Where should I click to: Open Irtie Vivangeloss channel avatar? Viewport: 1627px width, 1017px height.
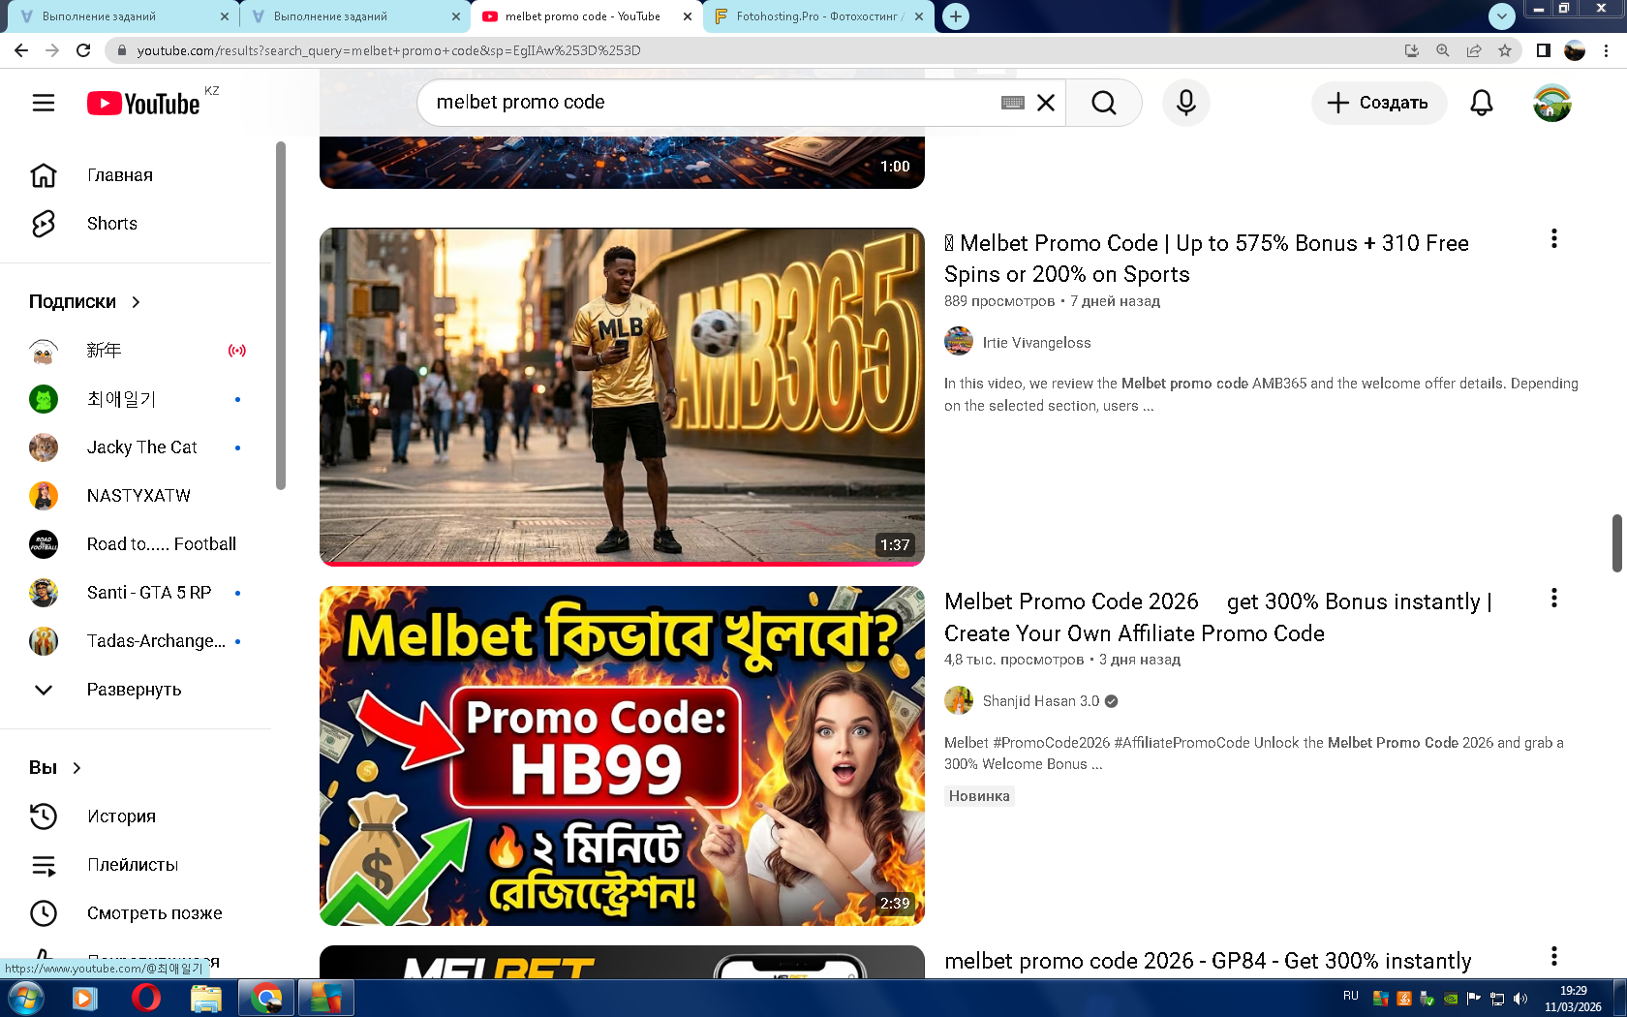[959, 342]
